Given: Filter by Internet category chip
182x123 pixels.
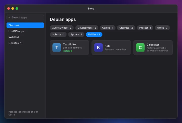Looking at the screenshot, I should tap(145, 28).
